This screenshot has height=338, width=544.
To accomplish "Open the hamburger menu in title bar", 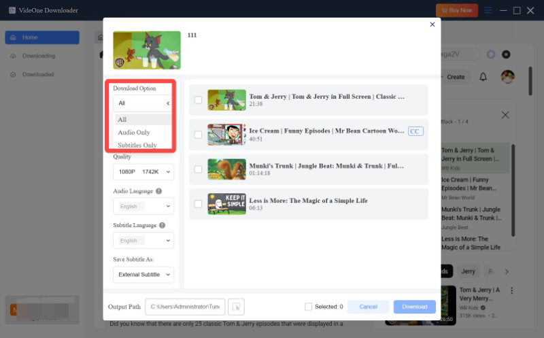I will pyautogui.click(x=488, y=10).
